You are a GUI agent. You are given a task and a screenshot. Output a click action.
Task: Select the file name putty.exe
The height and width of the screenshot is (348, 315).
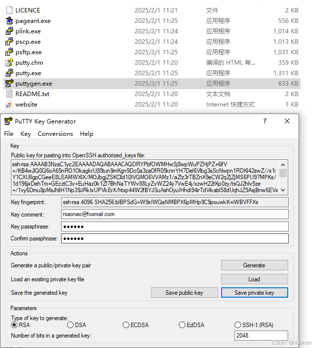point(28,73)
